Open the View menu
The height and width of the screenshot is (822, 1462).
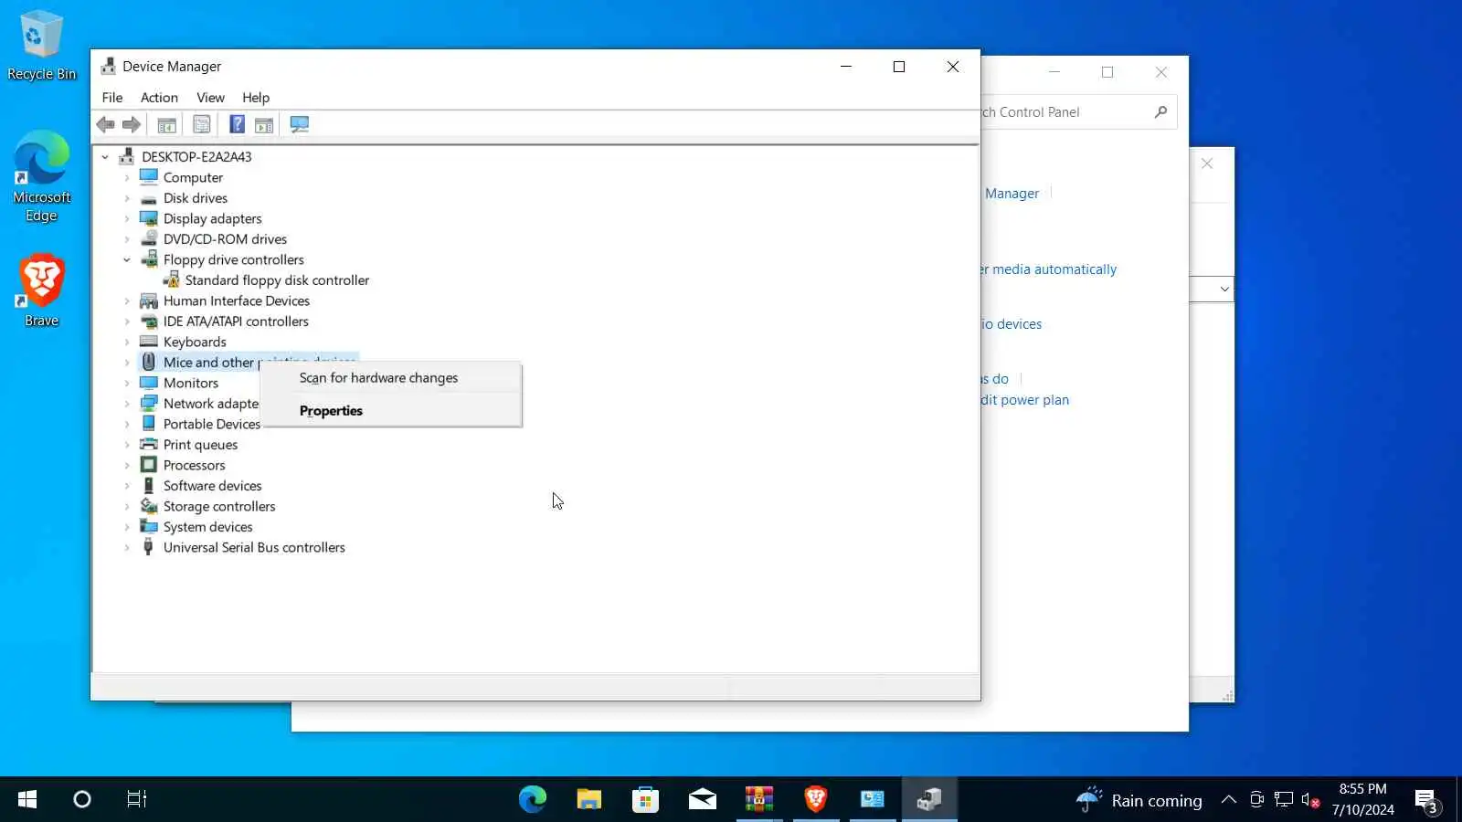click(x=210, y=98)
